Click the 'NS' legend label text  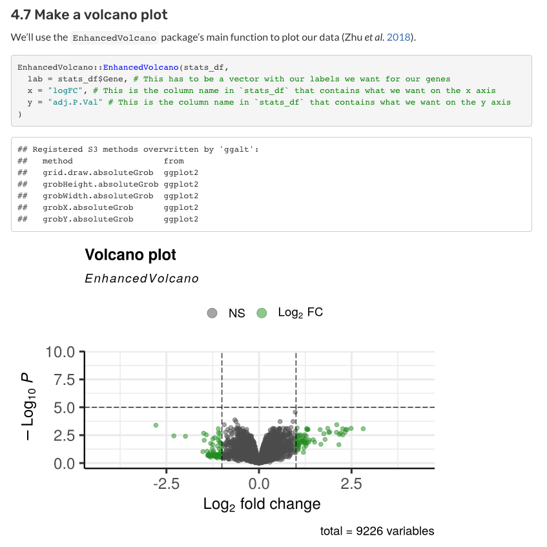tap(237, 313)
